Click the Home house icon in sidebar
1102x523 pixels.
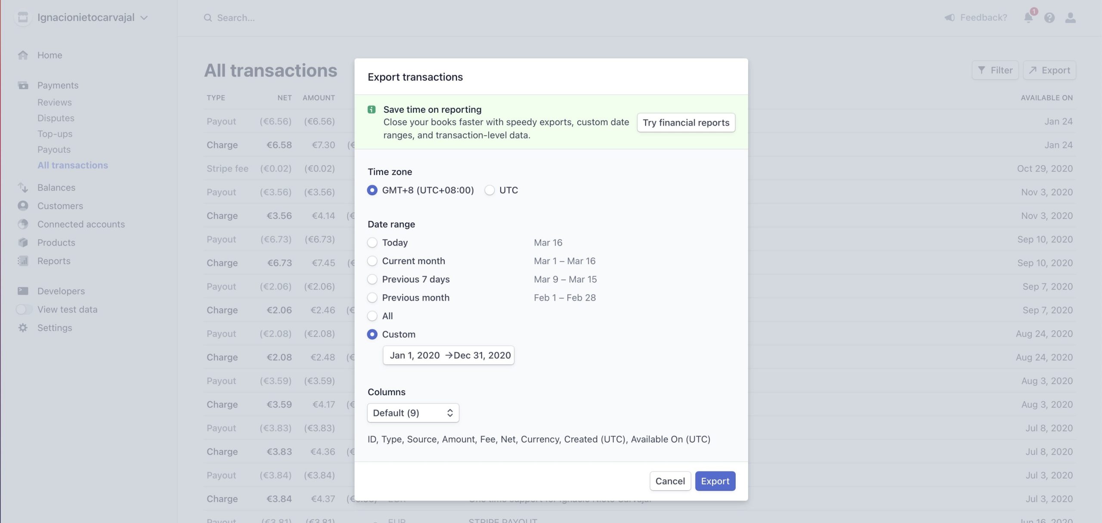pos(23,55)
